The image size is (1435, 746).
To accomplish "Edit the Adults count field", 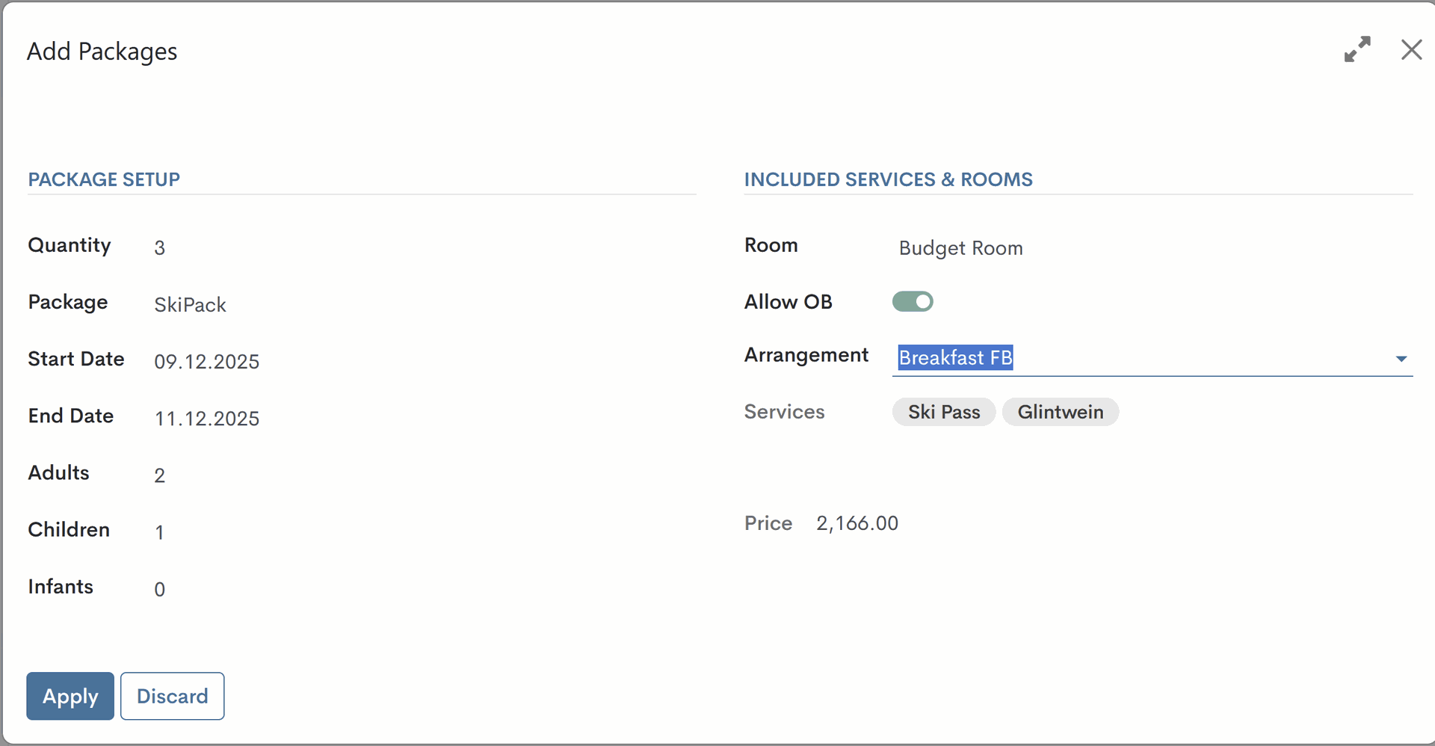I will 160,475.
